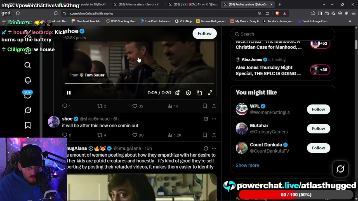Pop out video into picture-in-picture
Viewport: 358px width, 201px height.
point(199,93)
